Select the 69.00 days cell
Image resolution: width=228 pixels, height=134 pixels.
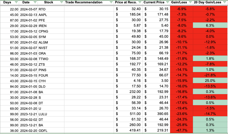click(x=10, y=109)
